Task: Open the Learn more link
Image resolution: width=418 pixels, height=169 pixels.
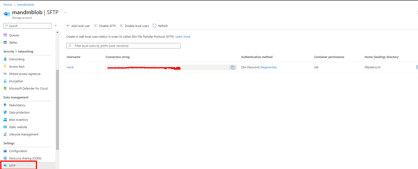Action: [183, 36]
